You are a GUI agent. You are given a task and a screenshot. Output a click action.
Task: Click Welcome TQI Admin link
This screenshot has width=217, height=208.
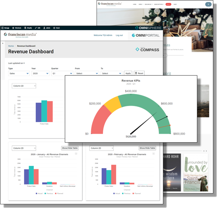(x=103, y=35)
